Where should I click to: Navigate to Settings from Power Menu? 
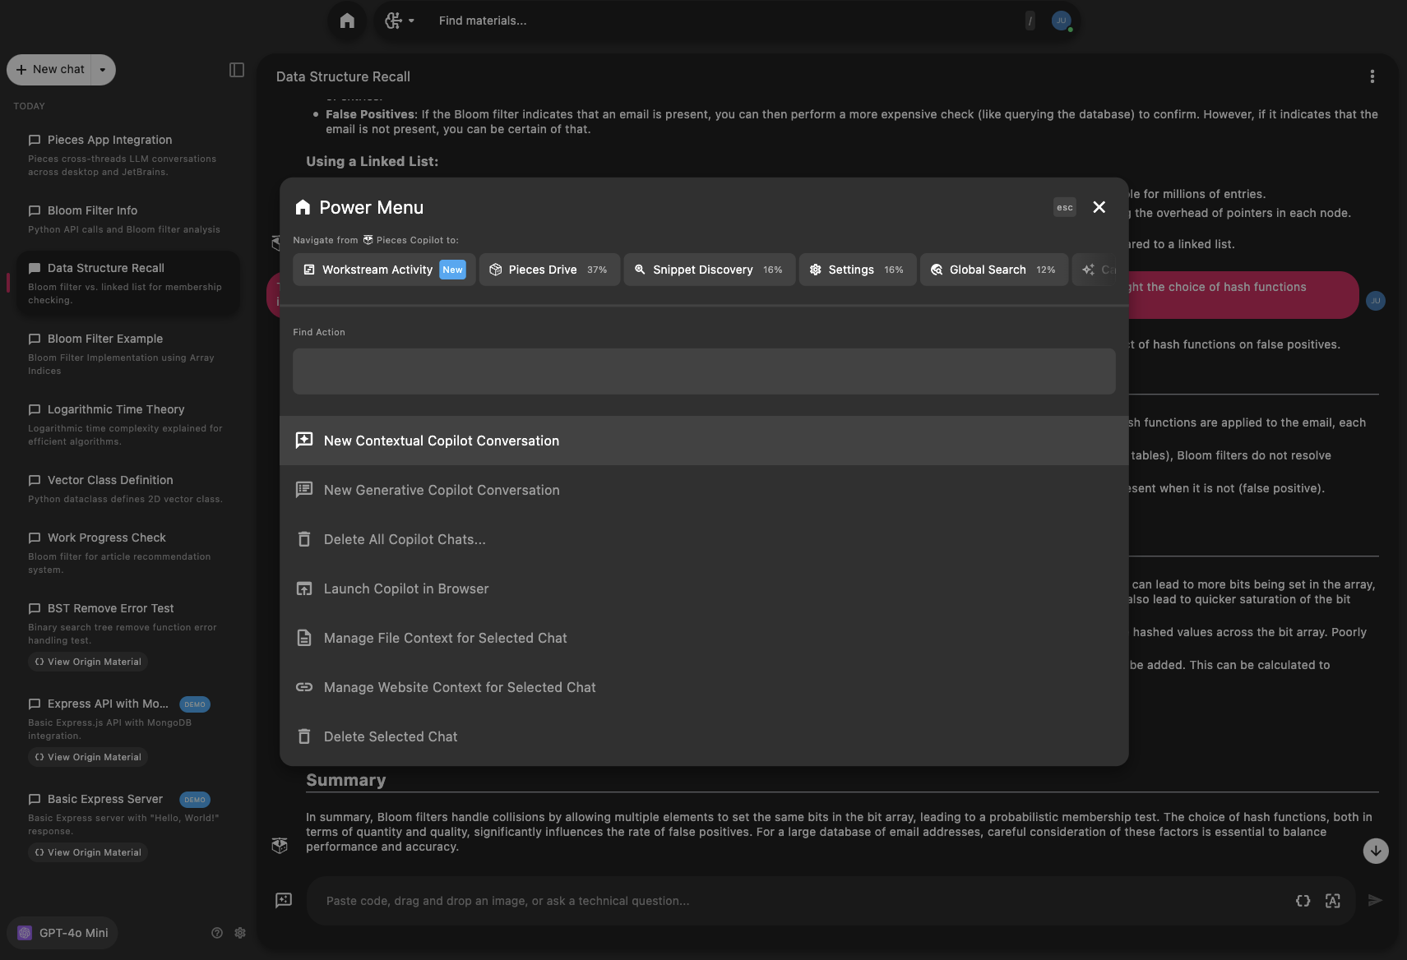pyautogui.click(x=858, y=270)
